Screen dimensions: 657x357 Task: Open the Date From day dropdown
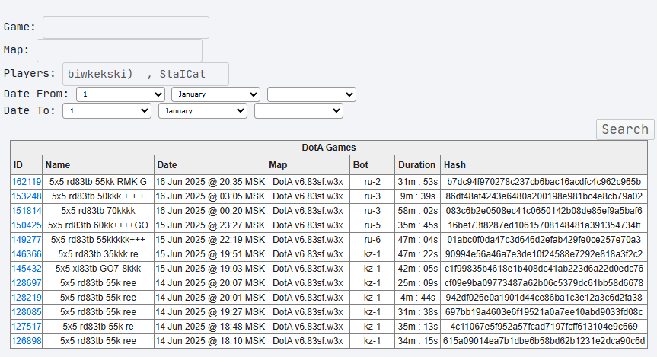120,94
